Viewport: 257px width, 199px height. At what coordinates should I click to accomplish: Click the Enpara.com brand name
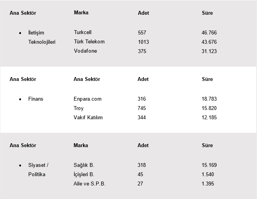coord(87,99)
